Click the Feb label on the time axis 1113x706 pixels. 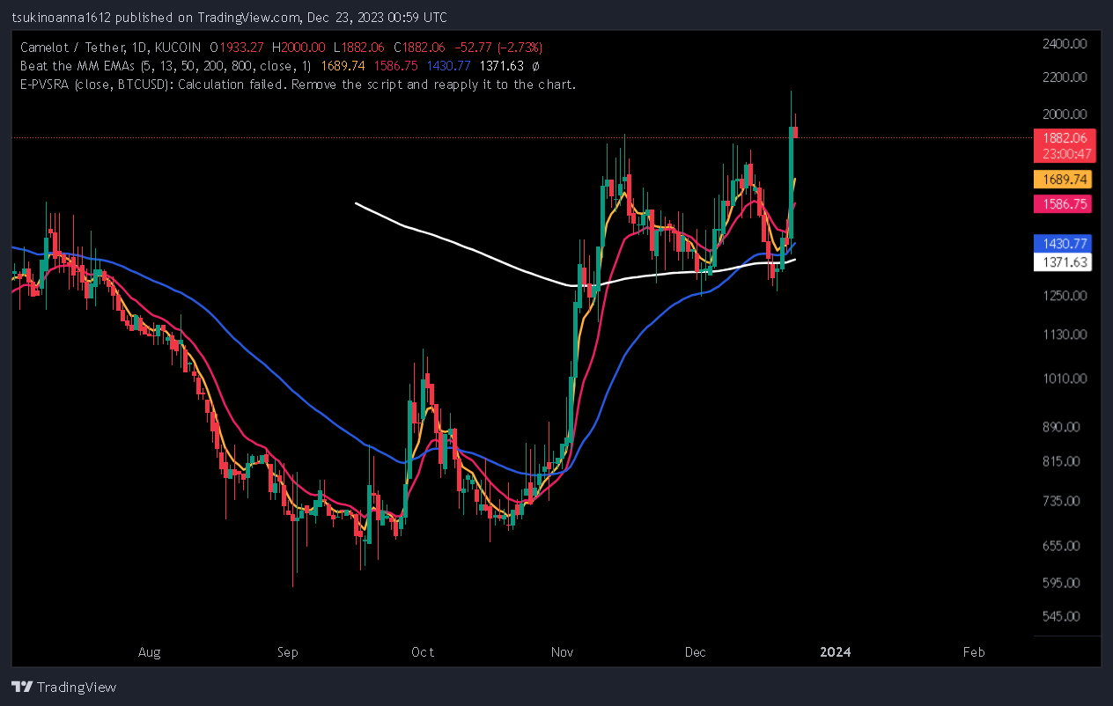(973, 652)
